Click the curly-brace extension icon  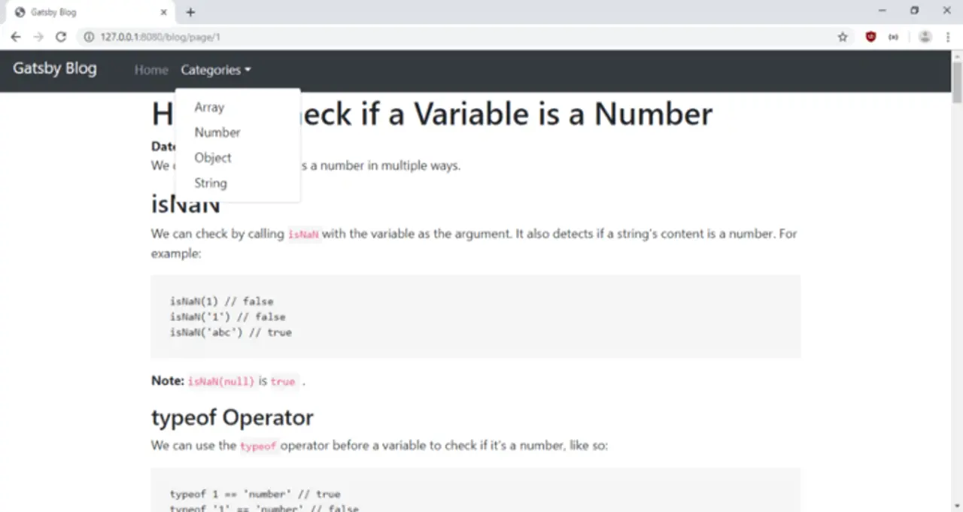coord(893,37)
